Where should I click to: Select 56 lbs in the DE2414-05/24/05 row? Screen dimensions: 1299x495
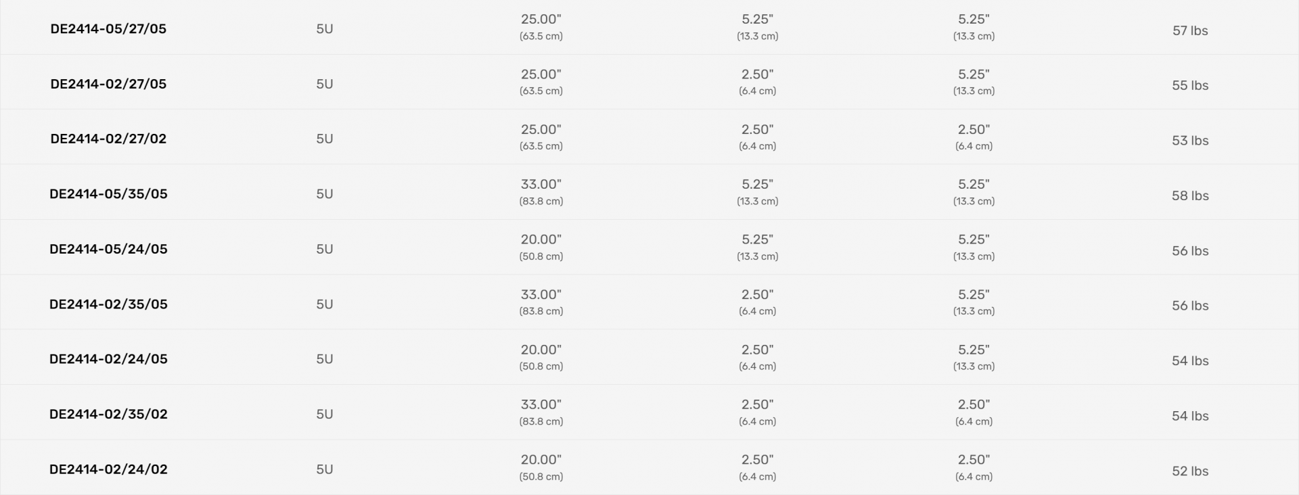point(1189,251)
